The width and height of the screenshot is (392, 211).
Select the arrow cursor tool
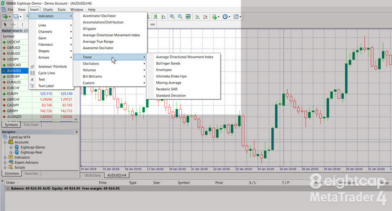[x=5, y=24]
